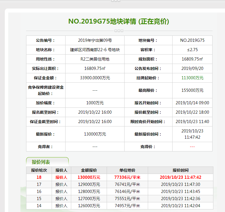Click registration start time 2019/10/14 09:00
This screenshot has height=212, width=225.
[192, 103]
